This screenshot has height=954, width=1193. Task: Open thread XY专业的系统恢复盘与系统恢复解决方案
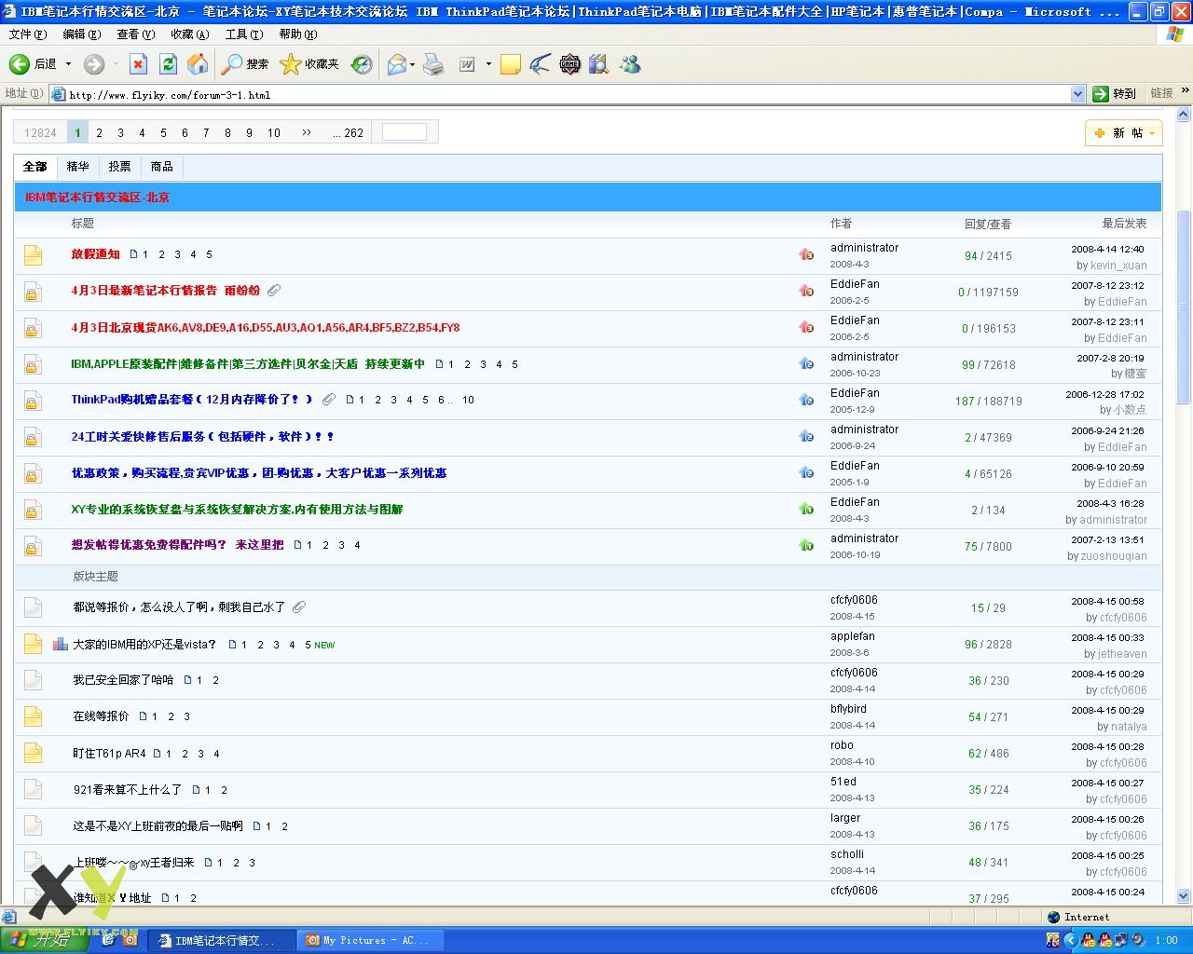237,510
